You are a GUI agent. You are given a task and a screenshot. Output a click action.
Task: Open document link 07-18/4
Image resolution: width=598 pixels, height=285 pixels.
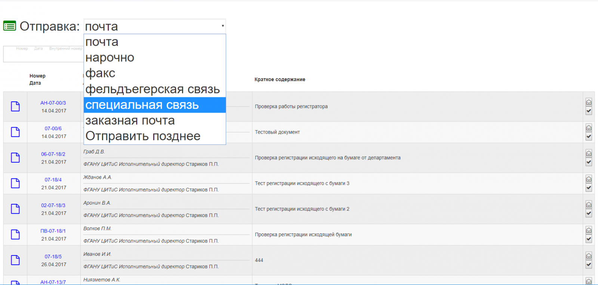[53, 180]
